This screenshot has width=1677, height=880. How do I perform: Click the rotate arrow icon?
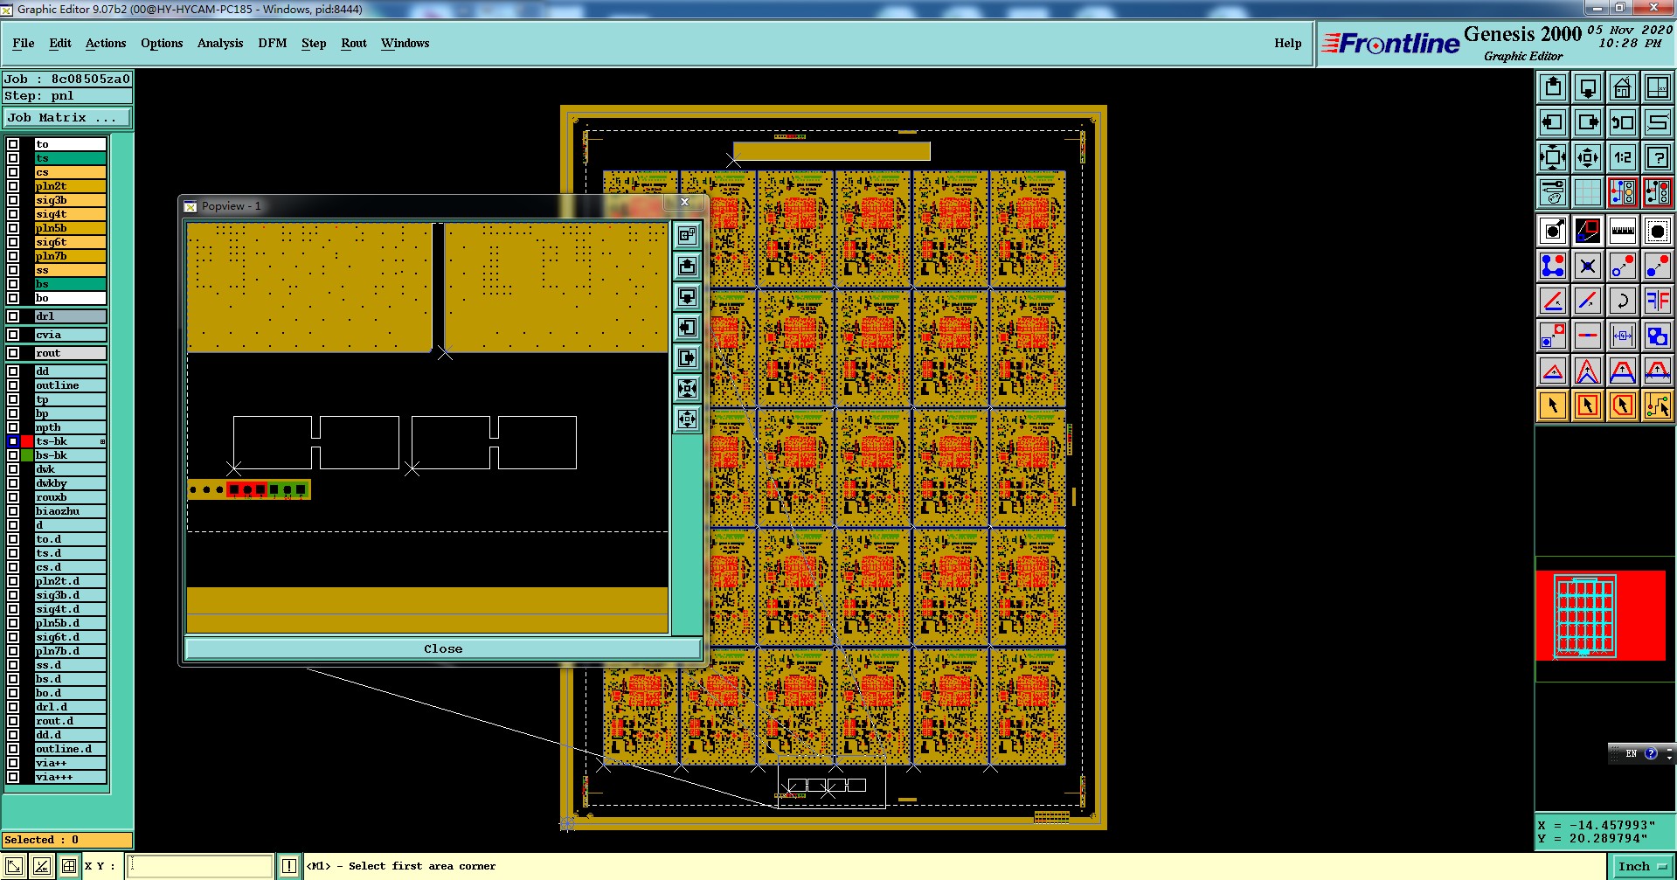tap(1623, 301)
